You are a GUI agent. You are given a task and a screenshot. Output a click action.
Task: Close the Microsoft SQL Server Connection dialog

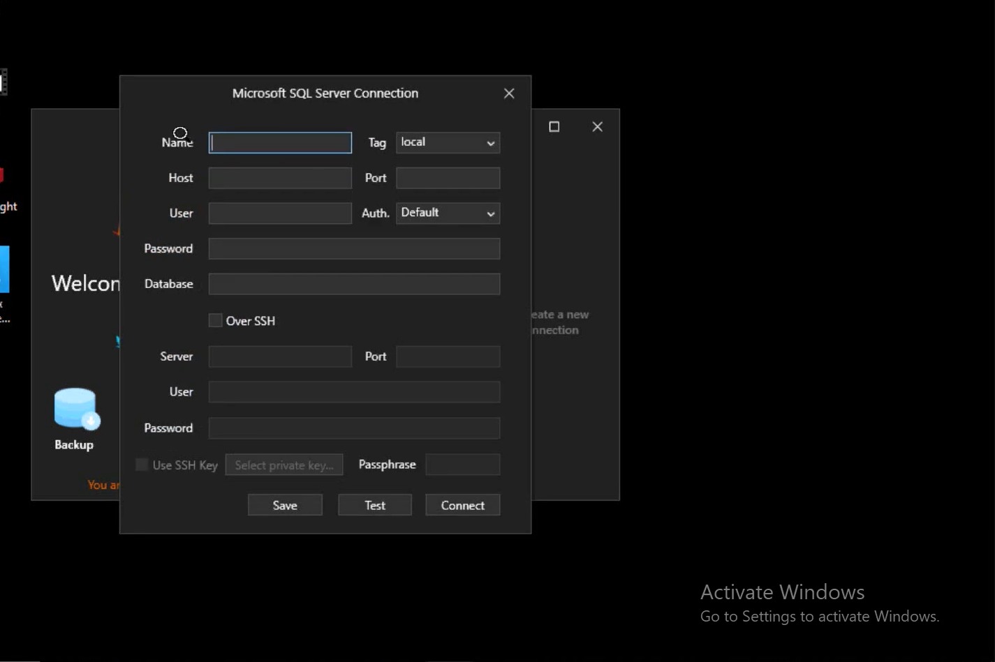click(509, 93)
